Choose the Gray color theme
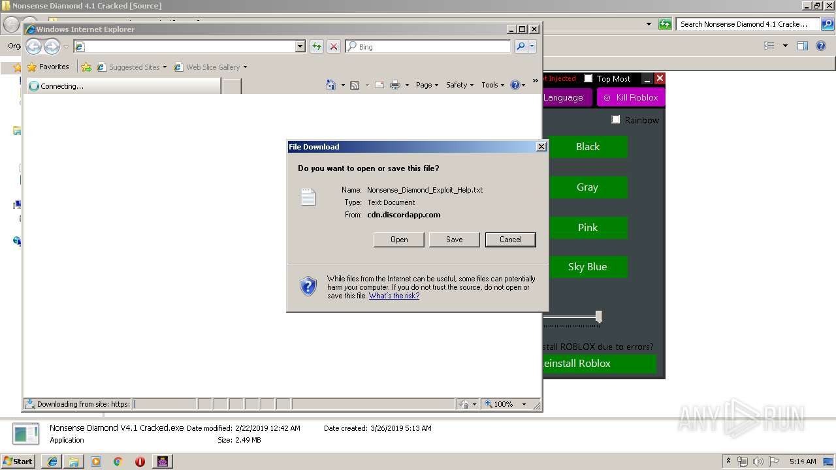This screenshot has height=470, width=836. (x=587, y=187)
